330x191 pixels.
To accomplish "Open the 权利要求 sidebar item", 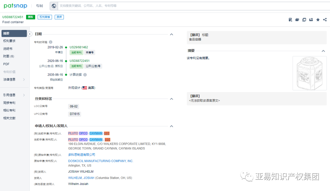I will coord(9,41).
